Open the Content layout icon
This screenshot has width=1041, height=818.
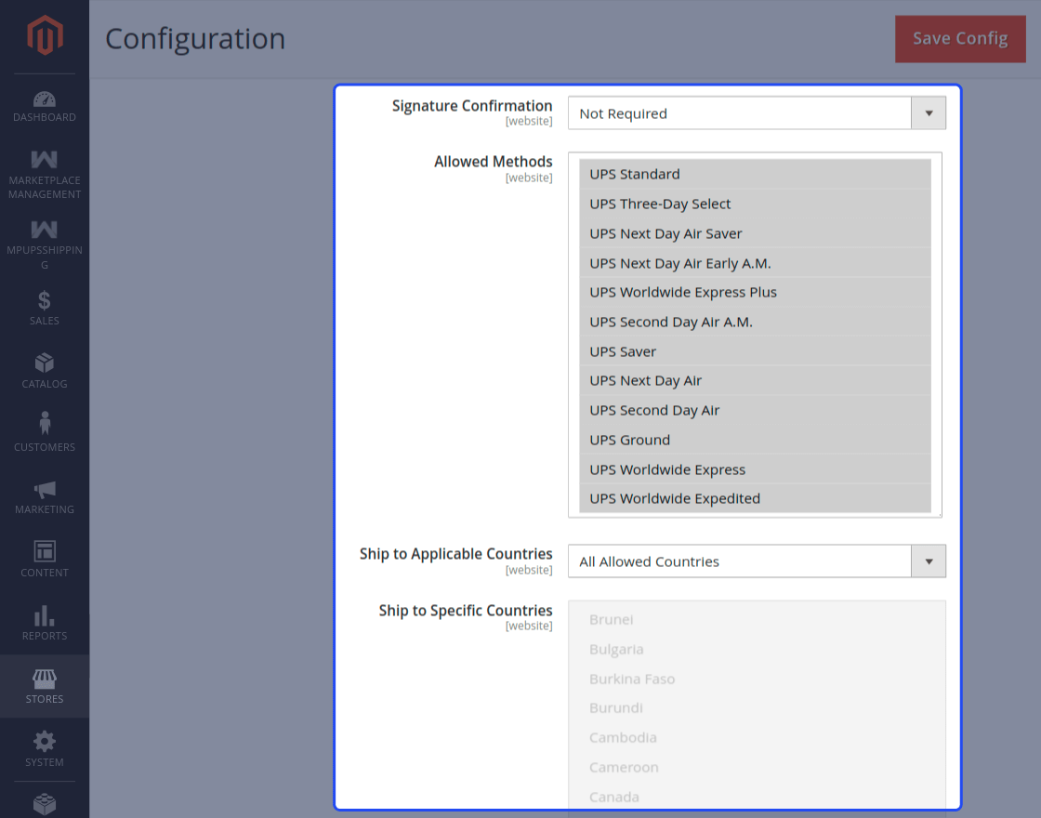tap(45, 551)
